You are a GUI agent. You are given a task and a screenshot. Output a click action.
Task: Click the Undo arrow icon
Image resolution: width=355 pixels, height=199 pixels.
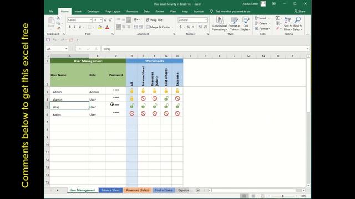54,40
